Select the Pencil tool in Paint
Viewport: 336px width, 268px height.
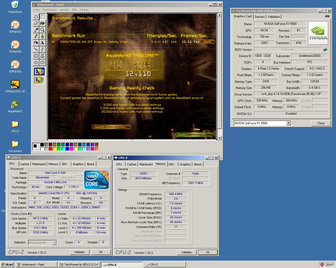[x=36, y=36]
